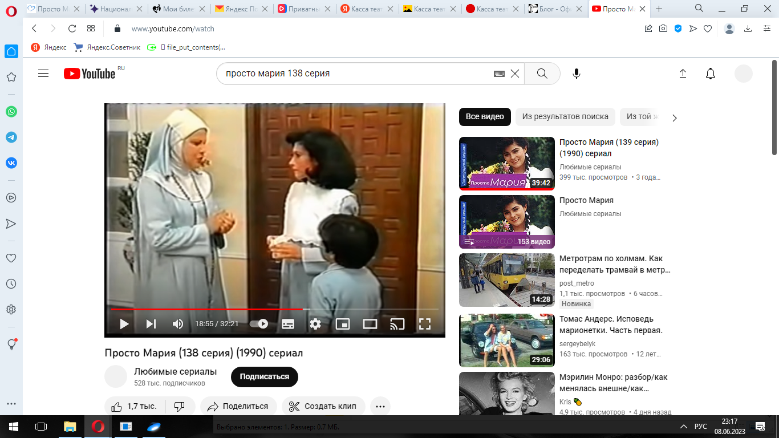The height and width of the screenshot is (438, 779).
Task: Dislike the video
Action: (180, 406)
